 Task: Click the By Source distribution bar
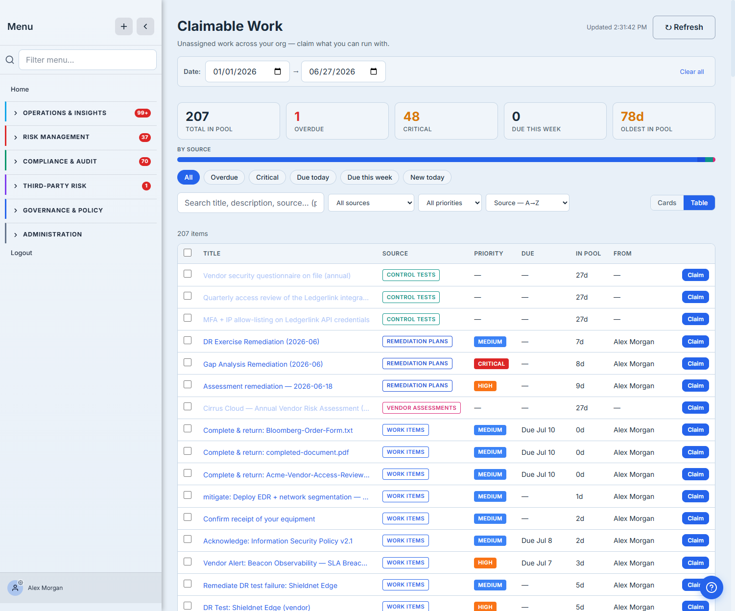[x=446, y=160]
